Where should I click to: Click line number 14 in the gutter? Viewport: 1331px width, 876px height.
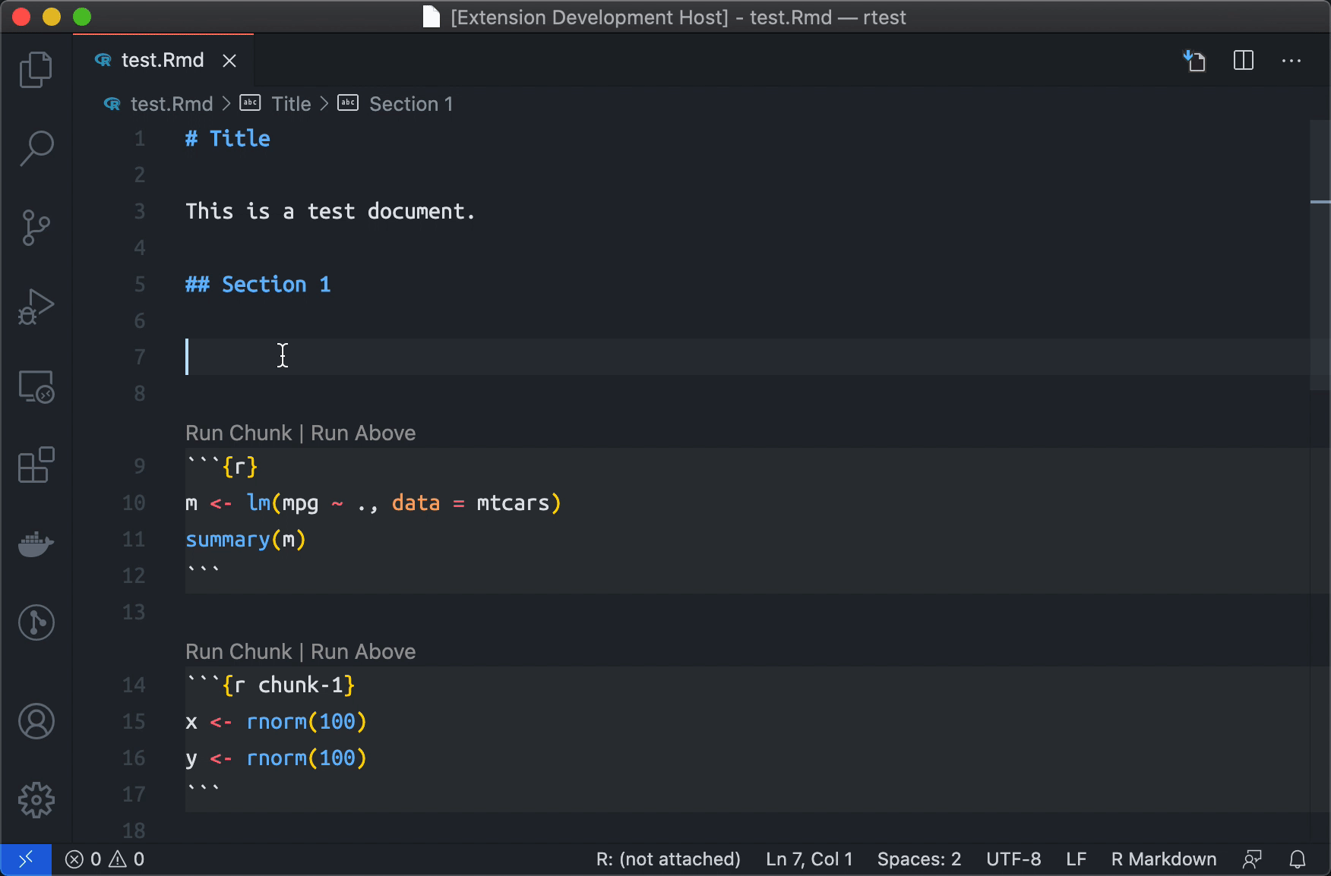click(x=134, y=685)
